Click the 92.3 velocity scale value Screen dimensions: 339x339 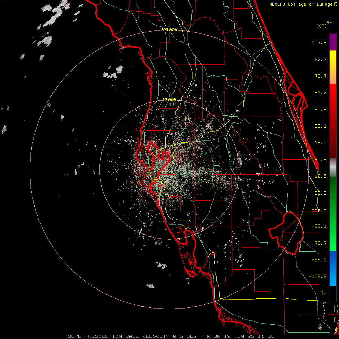tap(321, 59)
